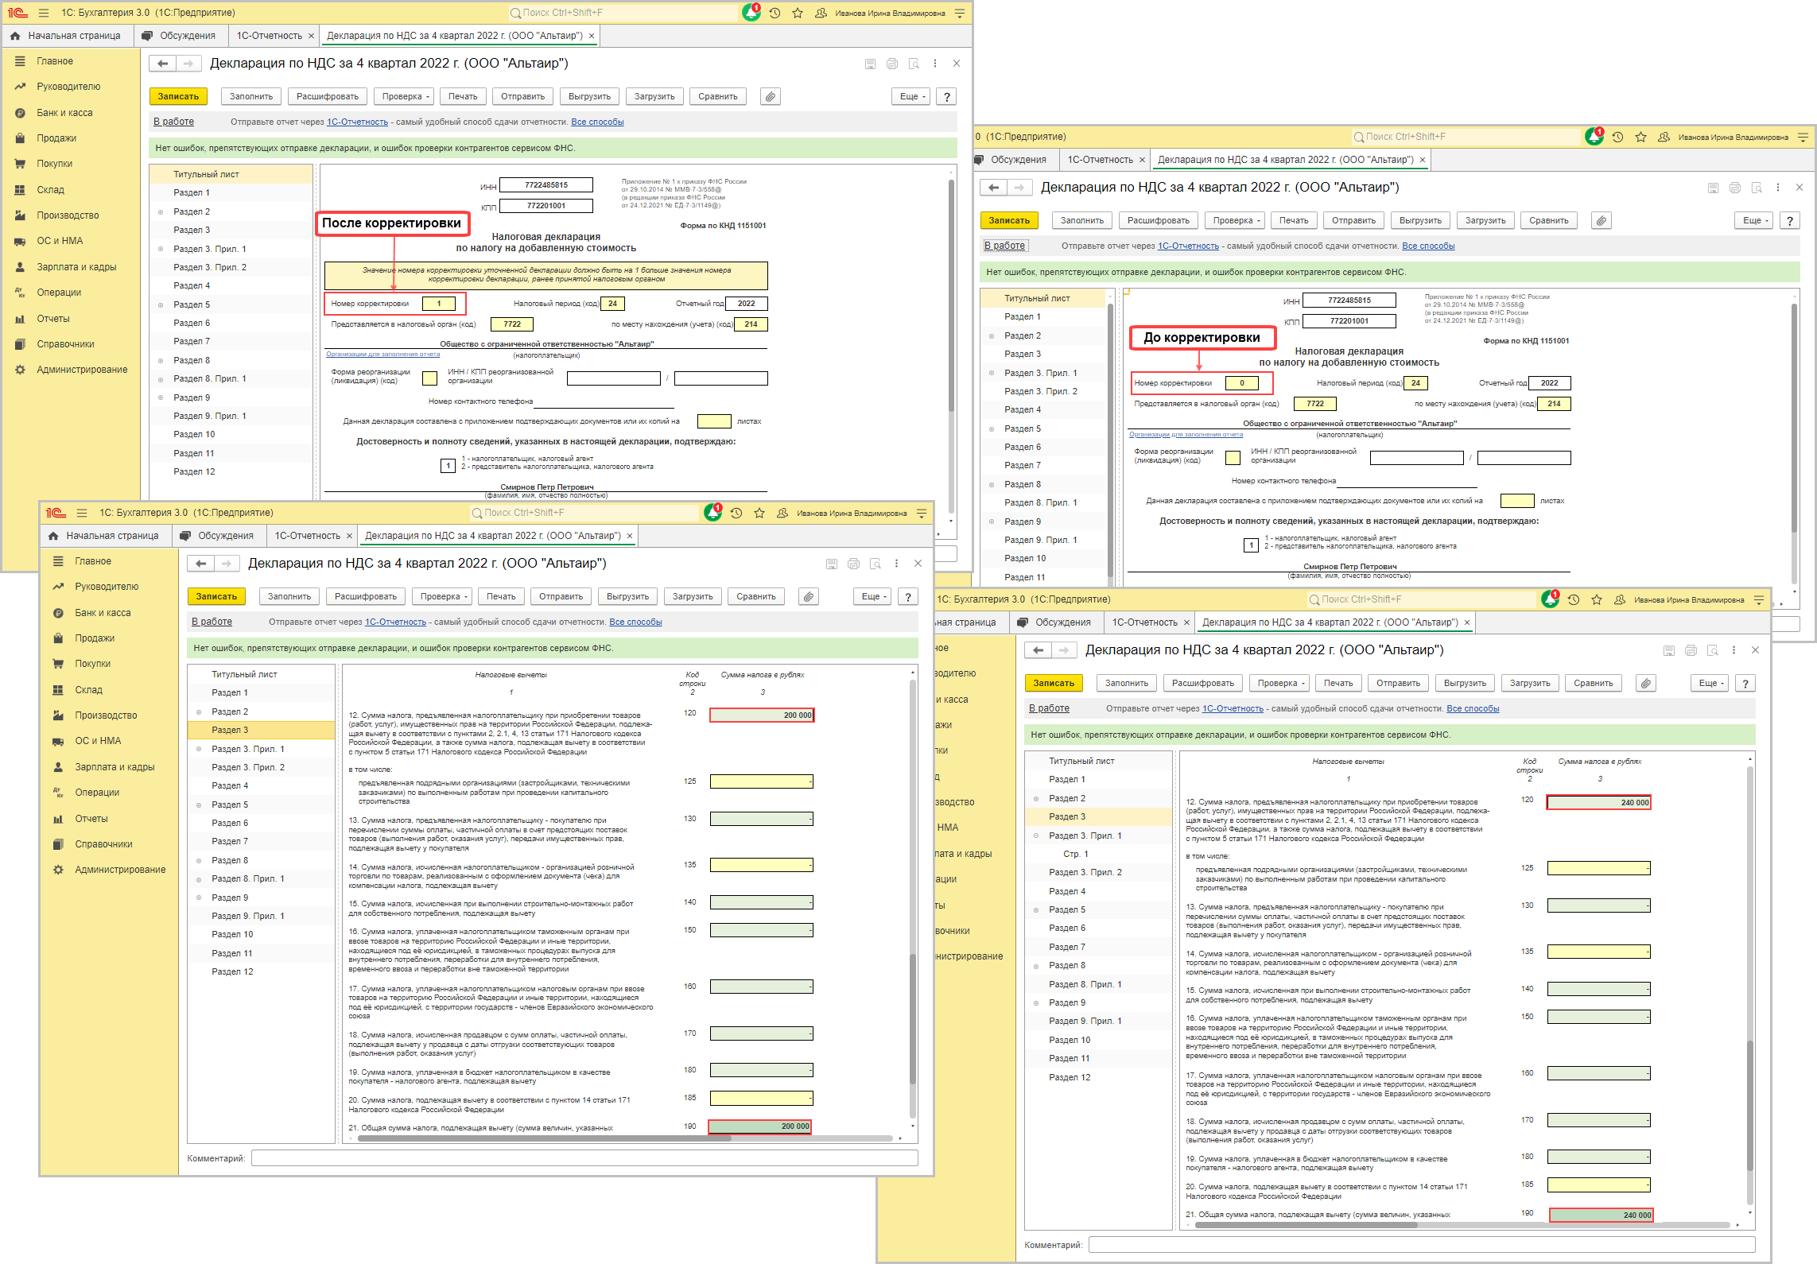Click the back arrow in the 'После корректировки' window
1817x1264 pixels.
click(163, 64)
